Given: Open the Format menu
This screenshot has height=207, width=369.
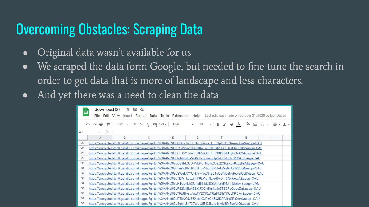Looking at the screenshot, I should [x=141, y=116].
